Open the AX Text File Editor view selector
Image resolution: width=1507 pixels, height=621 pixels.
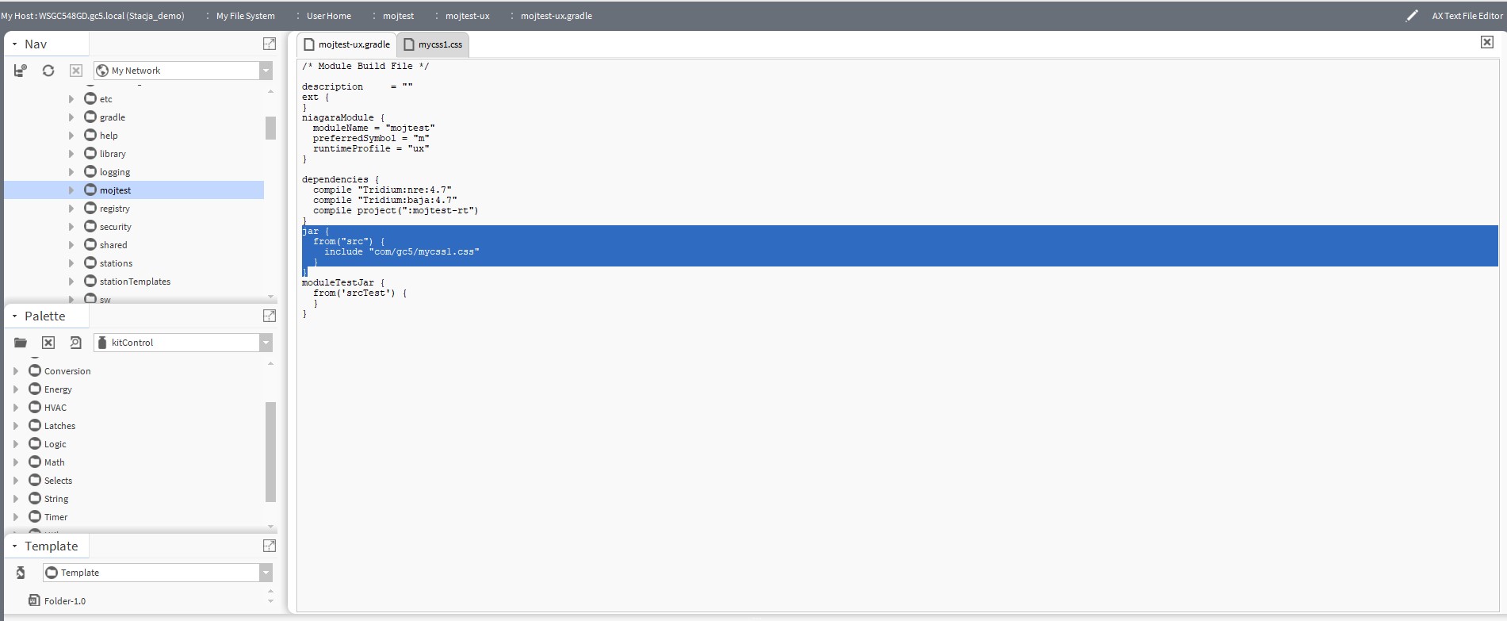point(1467,16)
